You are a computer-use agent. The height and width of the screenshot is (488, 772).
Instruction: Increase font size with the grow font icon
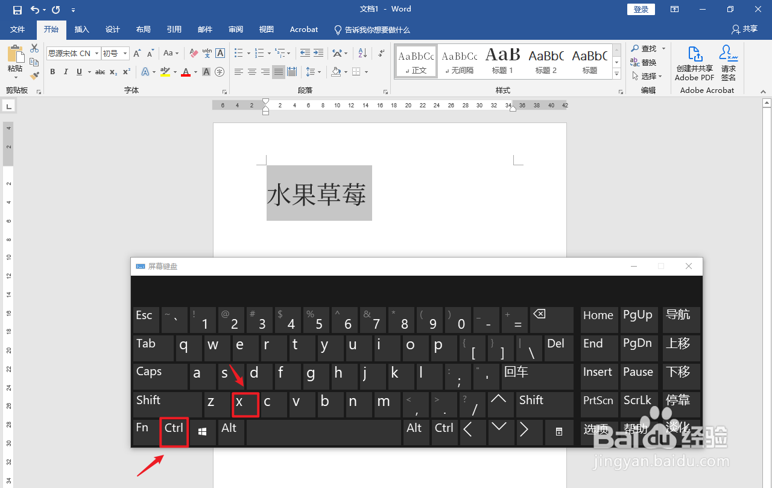(138, 53)
